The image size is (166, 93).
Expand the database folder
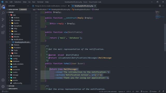18,61
